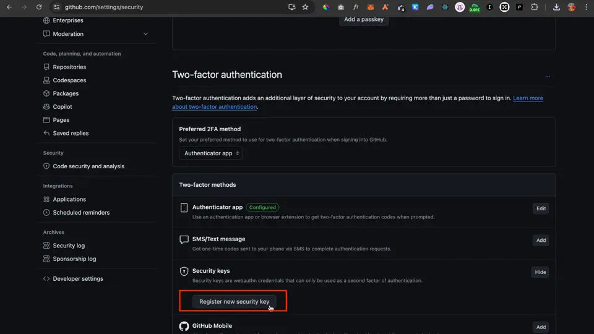Open Saved replies
Viewport: 594px width, 334px height.
point(71,133)
